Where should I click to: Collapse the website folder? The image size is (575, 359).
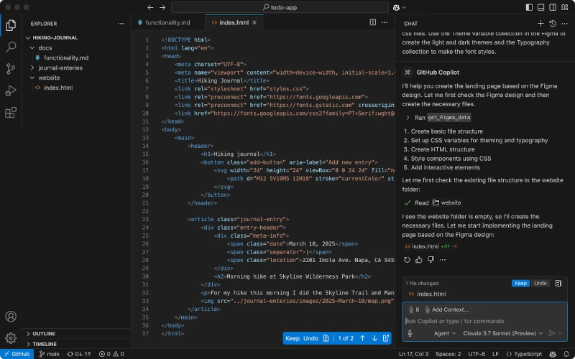coord(49,78)
